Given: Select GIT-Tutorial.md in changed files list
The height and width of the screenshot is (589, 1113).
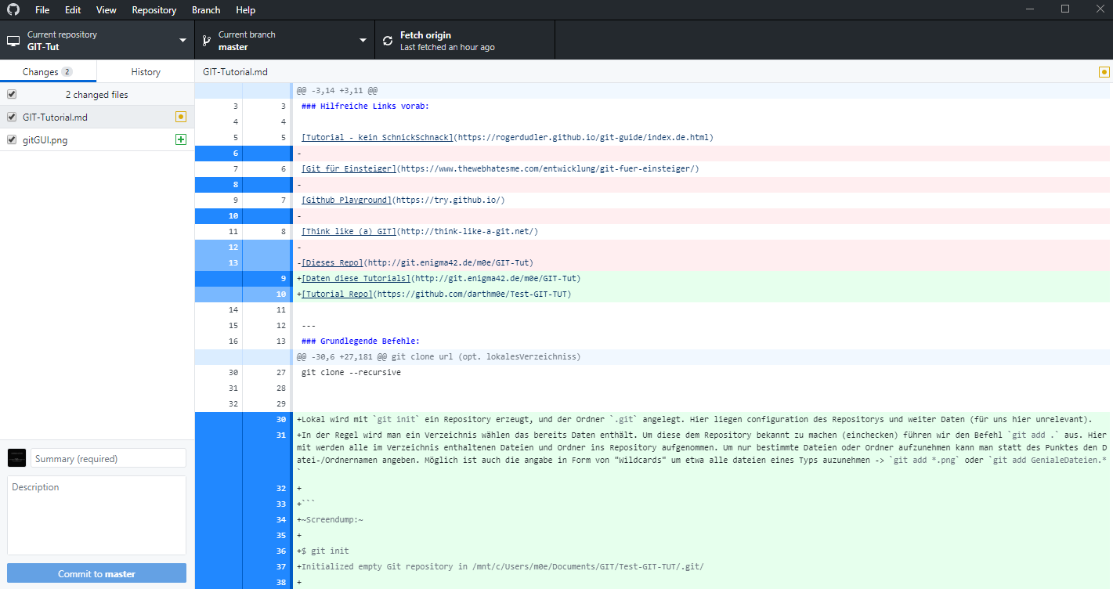Looking at the screenshot, I should [97, 117].
